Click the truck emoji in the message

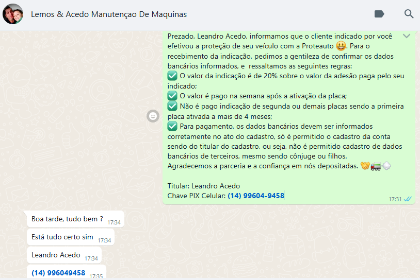(x=376, y=166)
